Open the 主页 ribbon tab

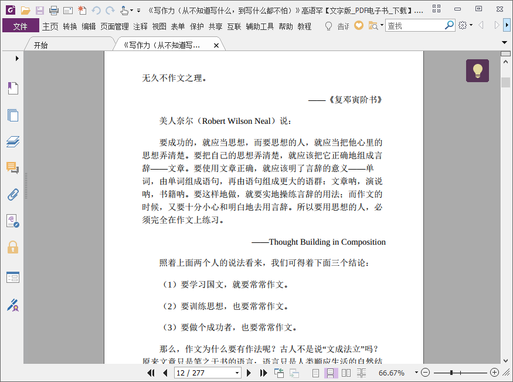[x=50, y=26]
